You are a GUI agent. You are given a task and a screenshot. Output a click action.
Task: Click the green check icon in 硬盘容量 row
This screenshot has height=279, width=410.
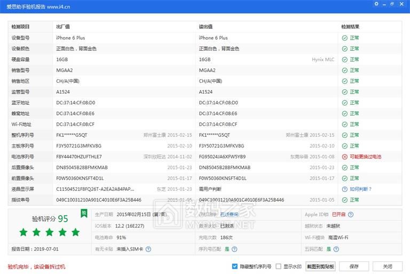(x=345, y=59)
